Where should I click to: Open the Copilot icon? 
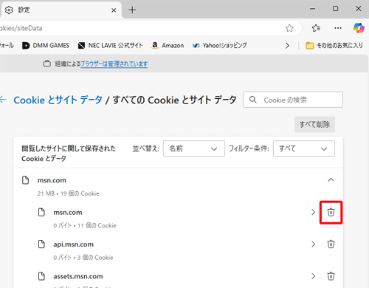(359, 28)
